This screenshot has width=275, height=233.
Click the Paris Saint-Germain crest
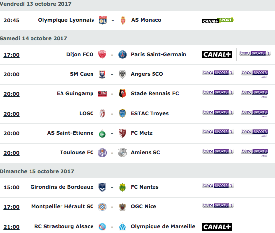click(122, 55)
